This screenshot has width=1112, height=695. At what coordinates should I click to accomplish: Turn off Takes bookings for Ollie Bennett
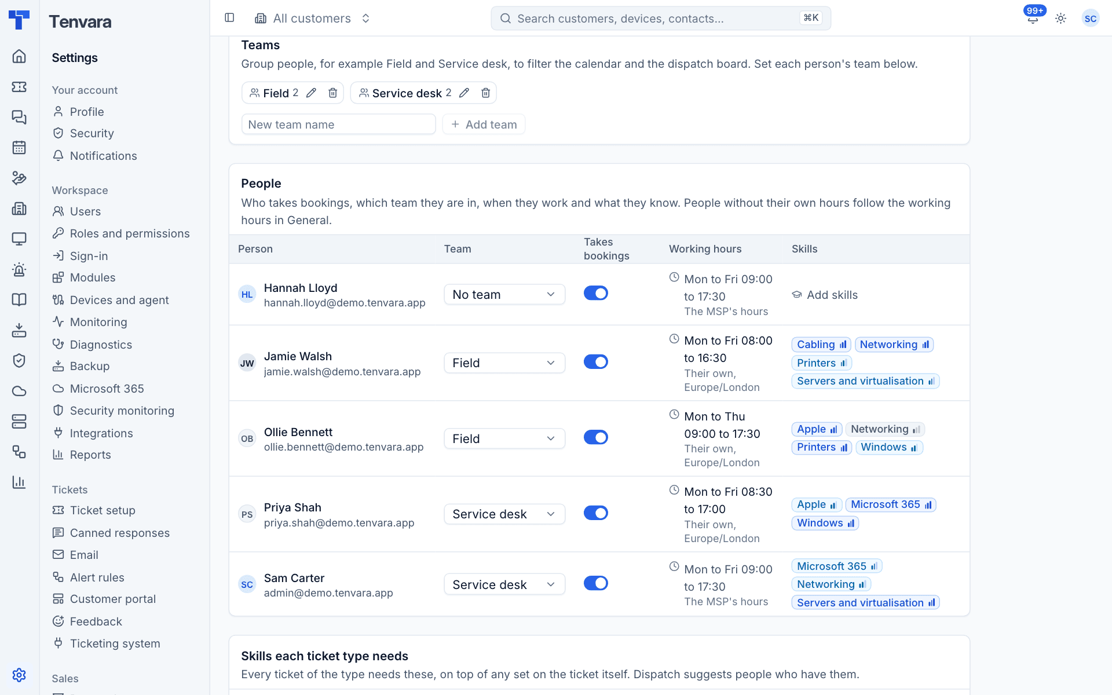pyautogui.click(x=596, y=437)
